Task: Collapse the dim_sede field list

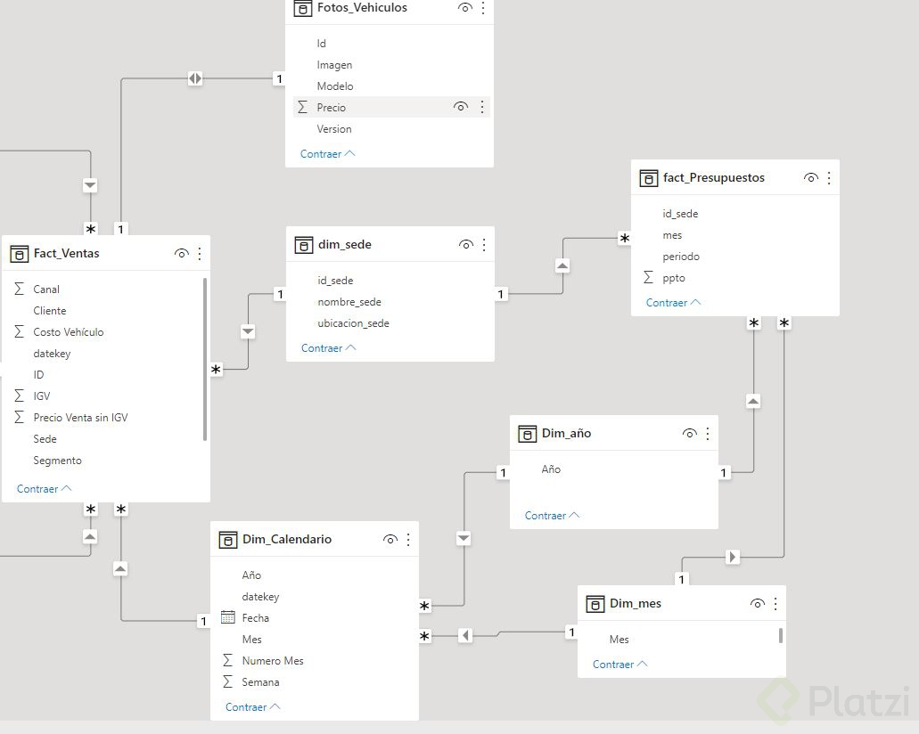Action: (328, 348)
